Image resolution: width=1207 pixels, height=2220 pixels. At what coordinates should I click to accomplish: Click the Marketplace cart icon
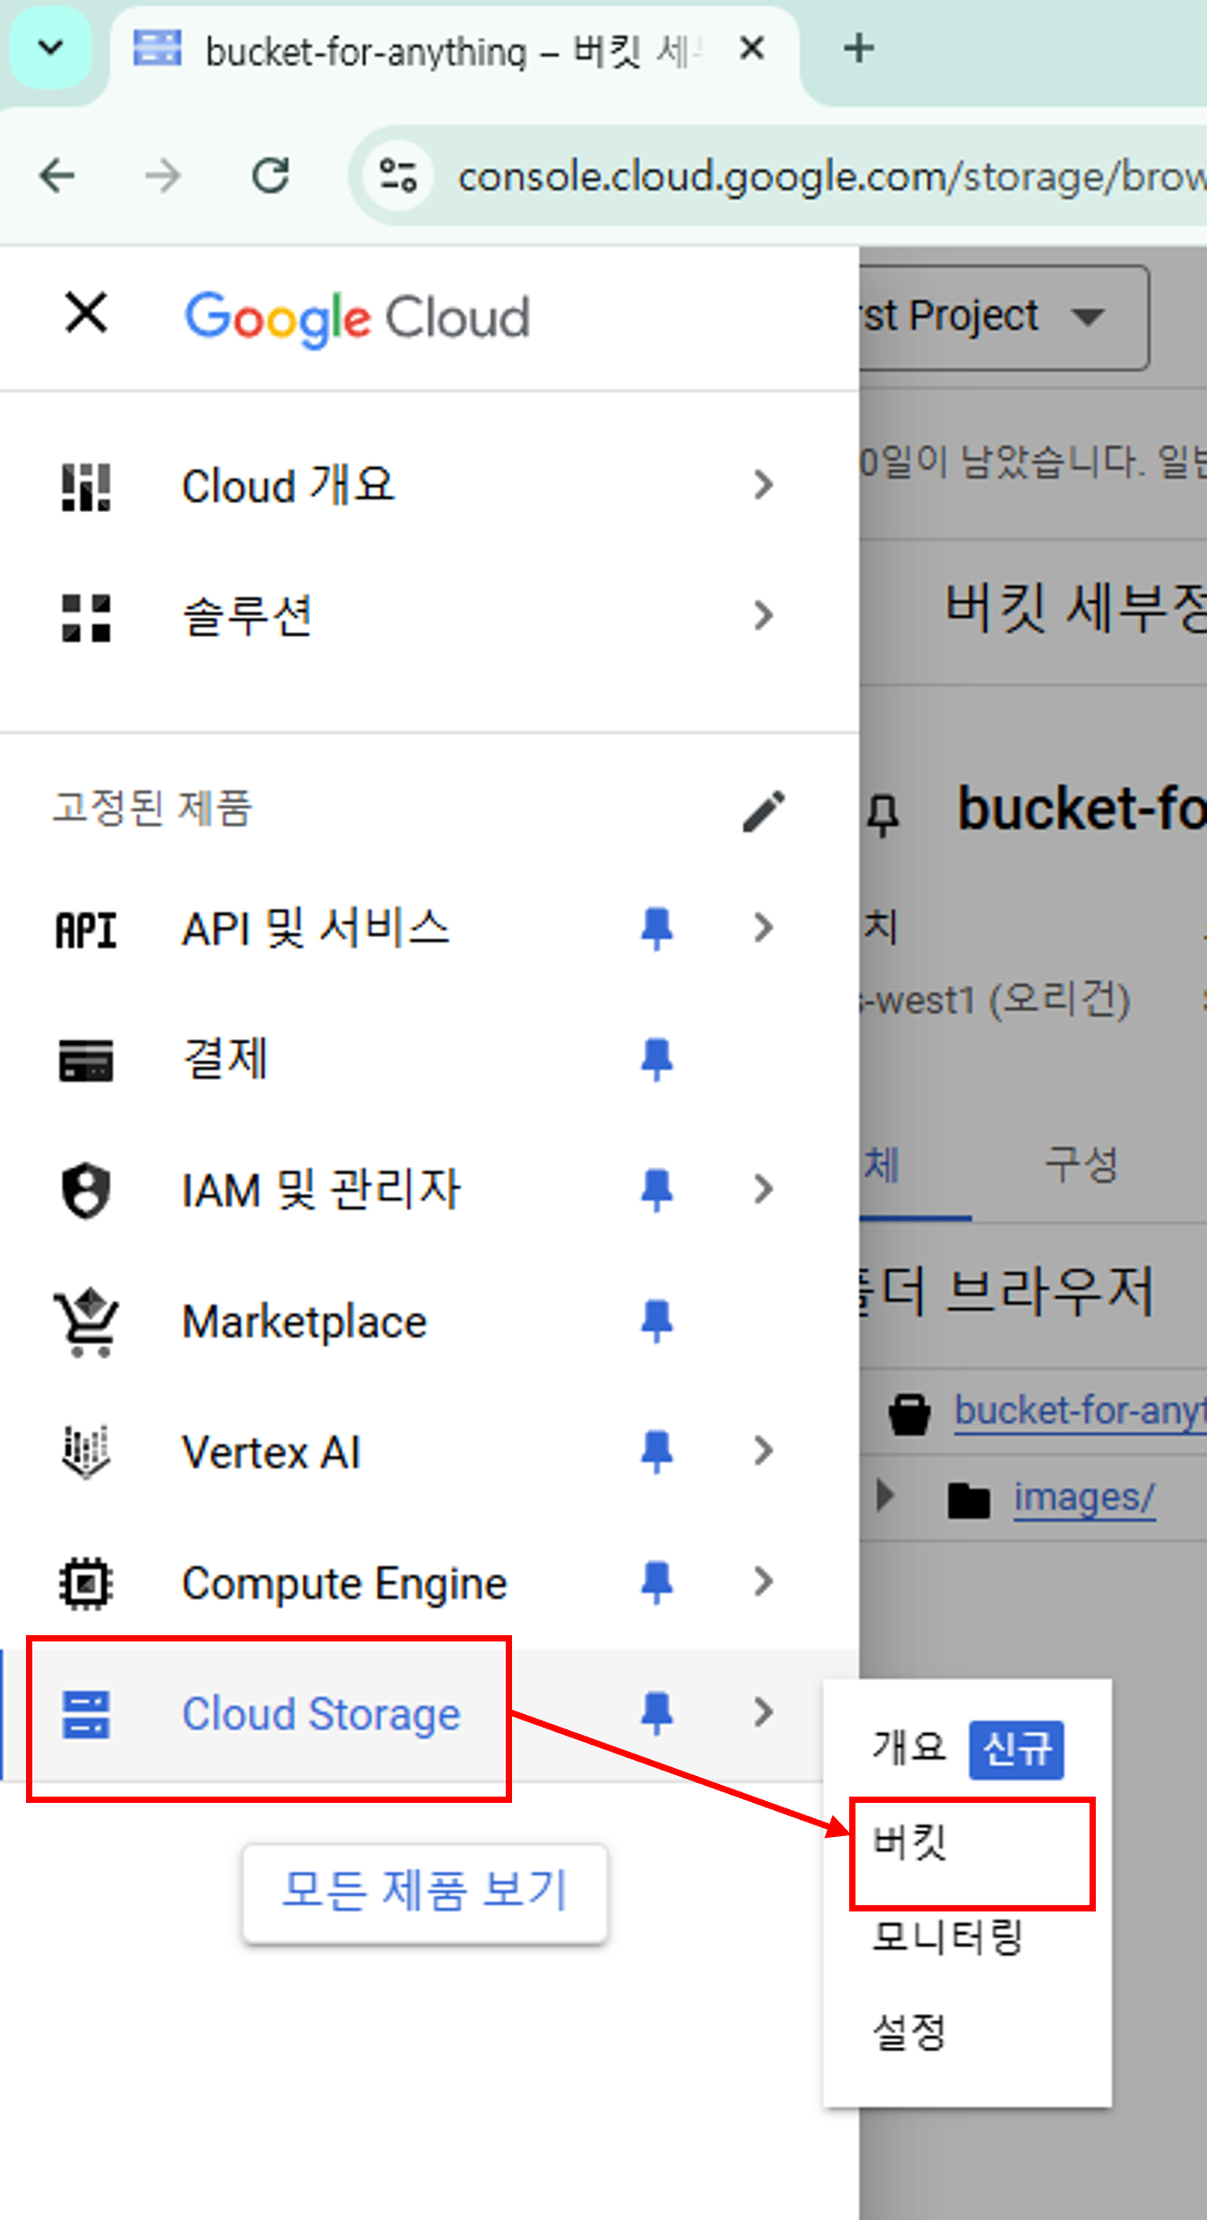[86, 1322]
